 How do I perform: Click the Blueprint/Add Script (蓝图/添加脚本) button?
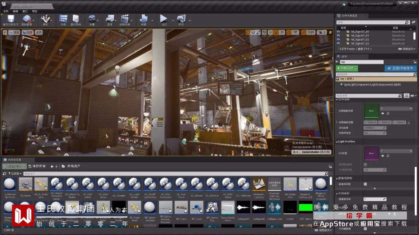[x=401, y=68]
